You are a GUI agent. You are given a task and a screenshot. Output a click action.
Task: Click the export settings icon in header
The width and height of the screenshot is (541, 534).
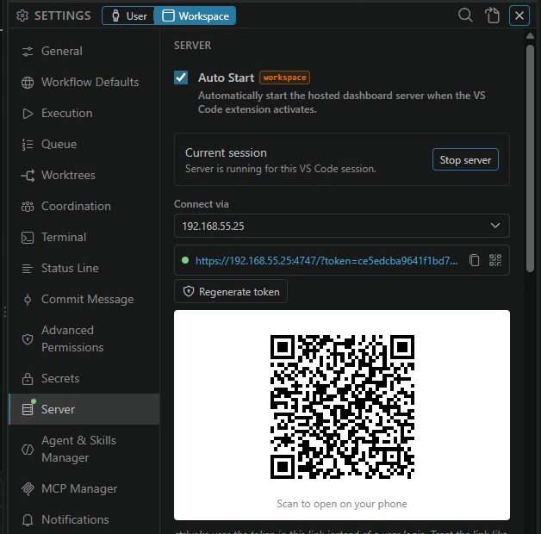coord(492,16)
